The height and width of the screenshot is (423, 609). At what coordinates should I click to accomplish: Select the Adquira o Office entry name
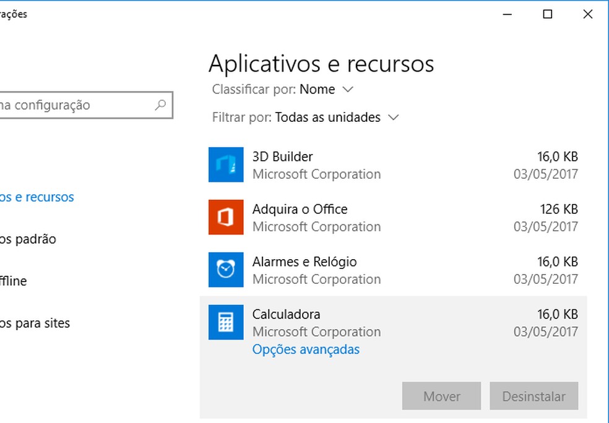pyautogui.click(x=300, y=209)
